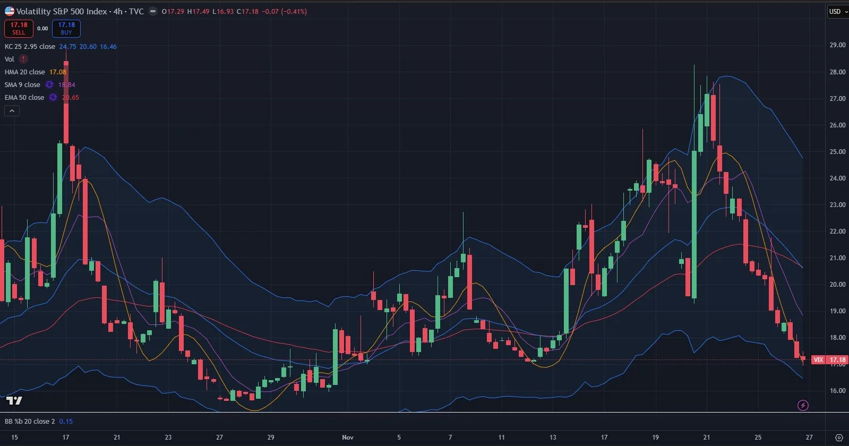This screenshot has height=446, width=849.
Task: Click the US flag symbol logo
Action: pyautogui.click(x=10, y=11)
